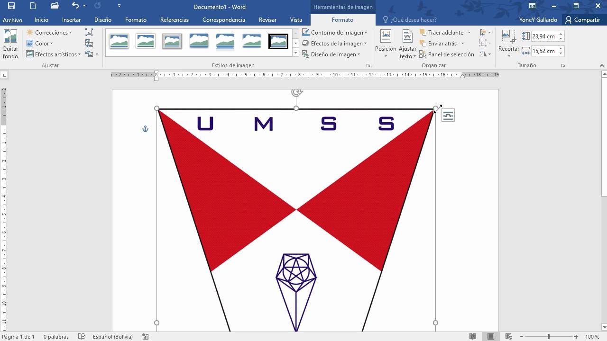The image size is (607, 341).
Task: Click the rotation handle above the image
Action: click(x=296, y=92)
